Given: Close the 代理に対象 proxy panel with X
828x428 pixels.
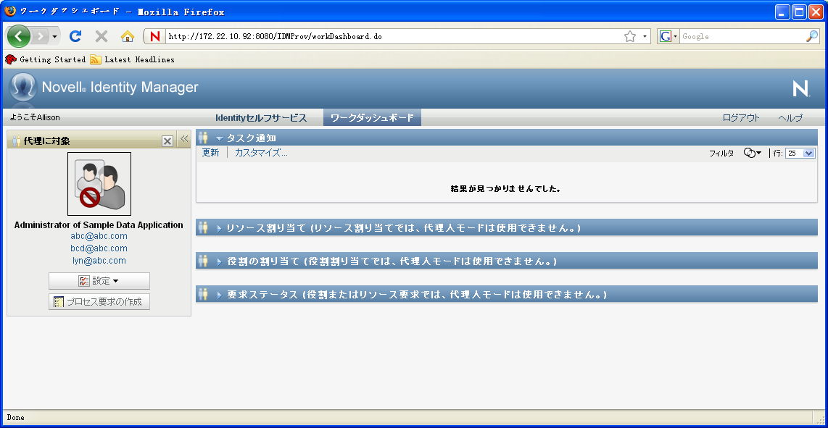Looking at the screenshot, I should pos(167,141).
